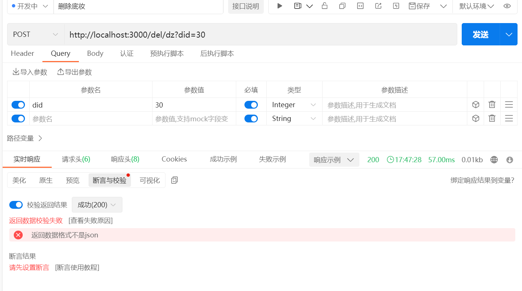The image size is (522, 291).
Task: Open the Integer type dropdown
Action: point(294,105)
